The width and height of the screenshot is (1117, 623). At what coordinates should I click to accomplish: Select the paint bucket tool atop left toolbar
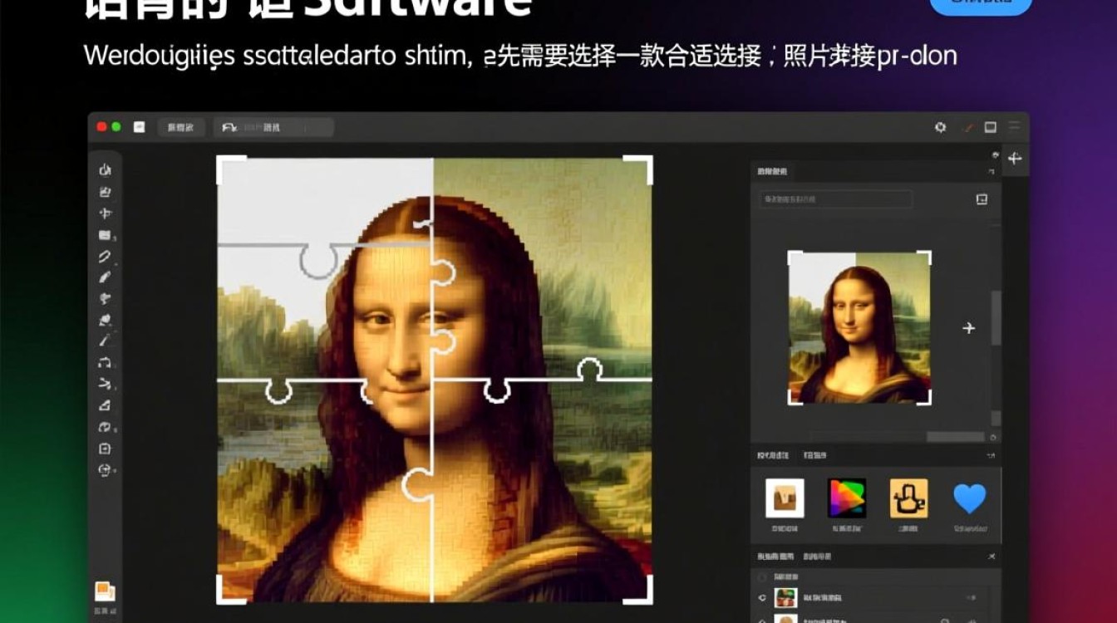[105, 170]
